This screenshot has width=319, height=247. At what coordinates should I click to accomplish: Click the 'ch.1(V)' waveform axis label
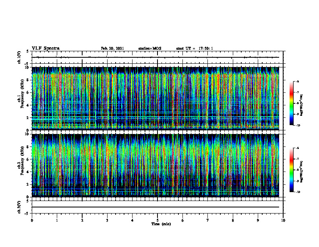19,57
